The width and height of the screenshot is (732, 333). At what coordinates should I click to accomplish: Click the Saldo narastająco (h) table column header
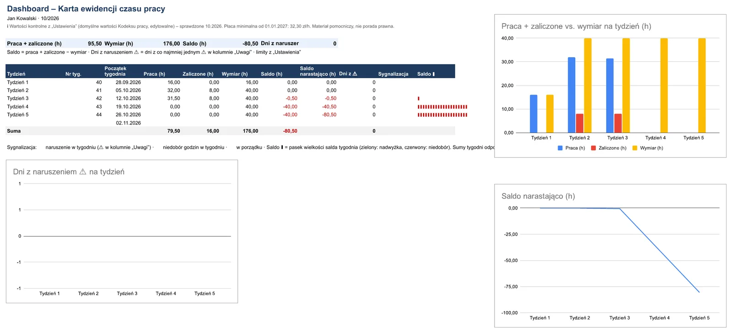[318, 71]
